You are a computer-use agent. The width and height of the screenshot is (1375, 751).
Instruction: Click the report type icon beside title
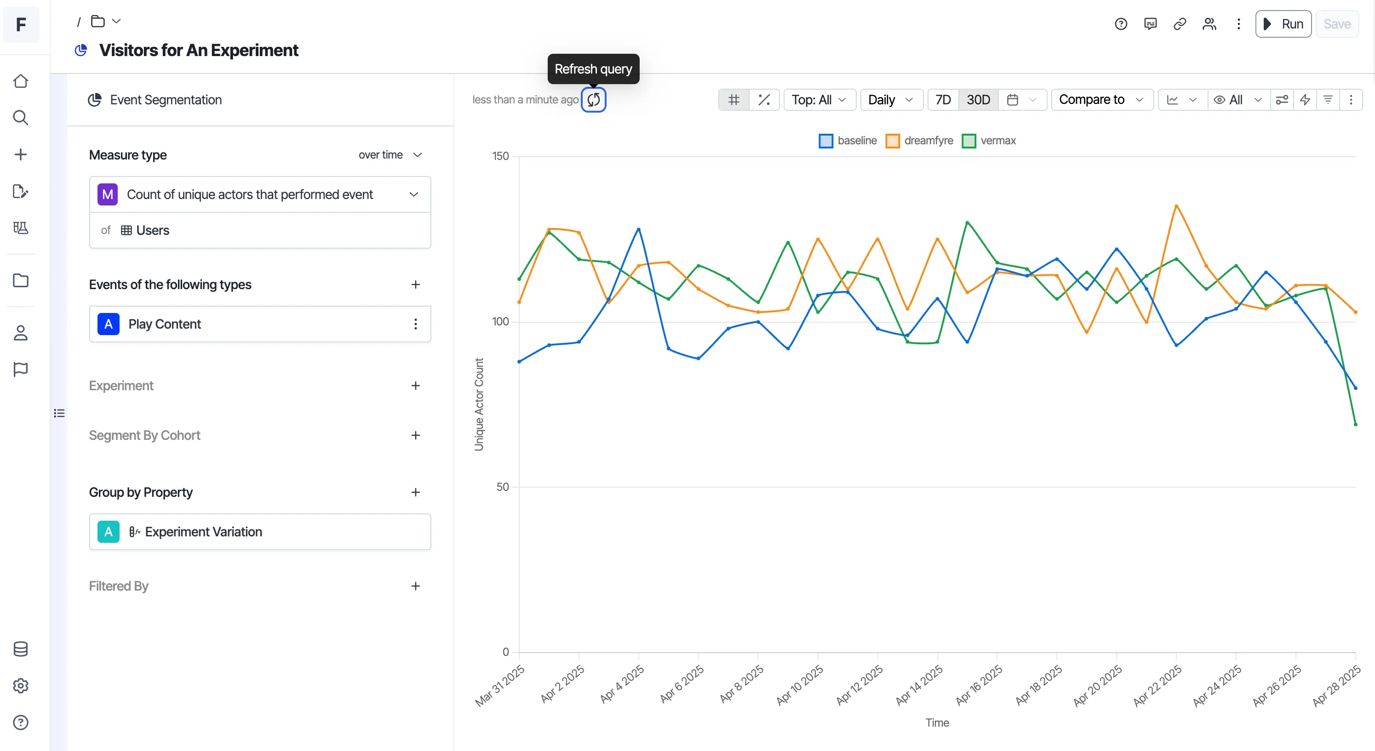(80, 50)
